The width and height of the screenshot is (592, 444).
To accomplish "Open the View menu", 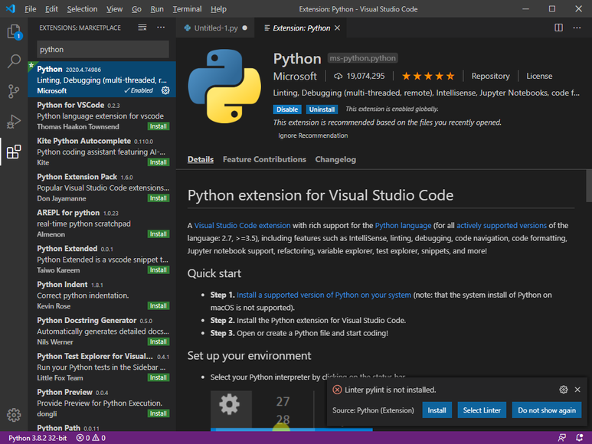I will coord(114,9).
